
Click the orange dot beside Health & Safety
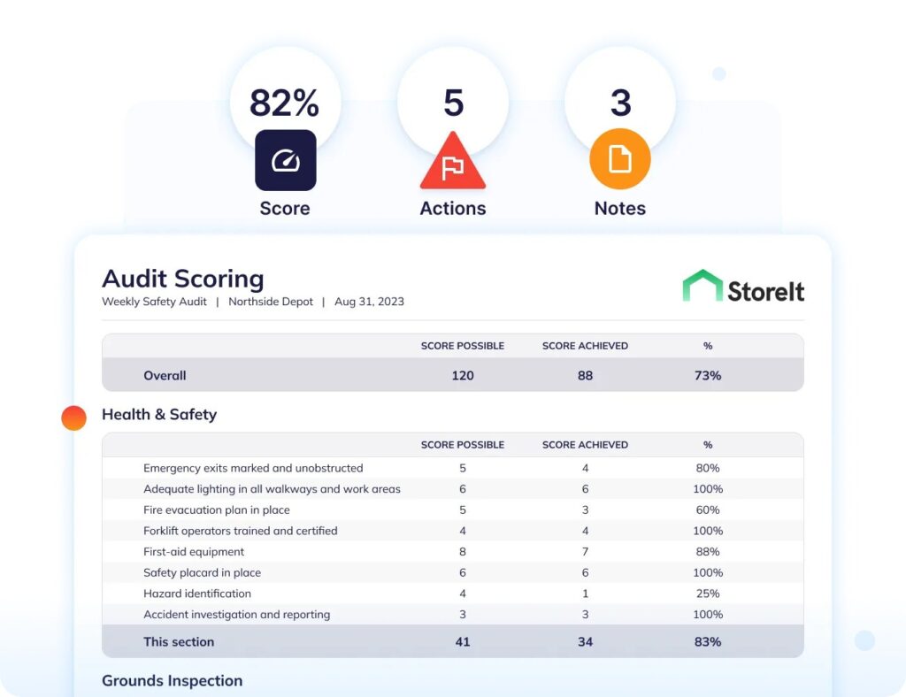point(73,418)
